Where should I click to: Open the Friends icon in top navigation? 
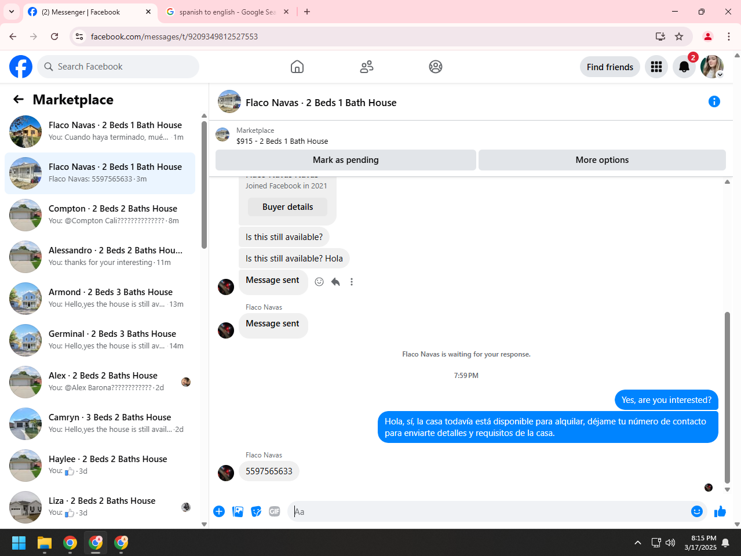pyautogui.click(x=367, y=67)
